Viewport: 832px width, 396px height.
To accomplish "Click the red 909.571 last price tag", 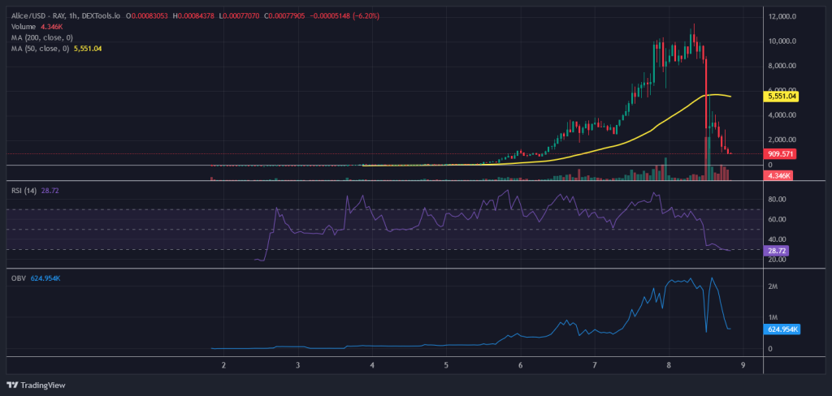I will (779, 154).
